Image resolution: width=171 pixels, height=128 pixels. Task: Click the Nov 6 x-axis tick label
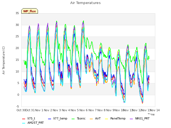click(x=84, y=110)
